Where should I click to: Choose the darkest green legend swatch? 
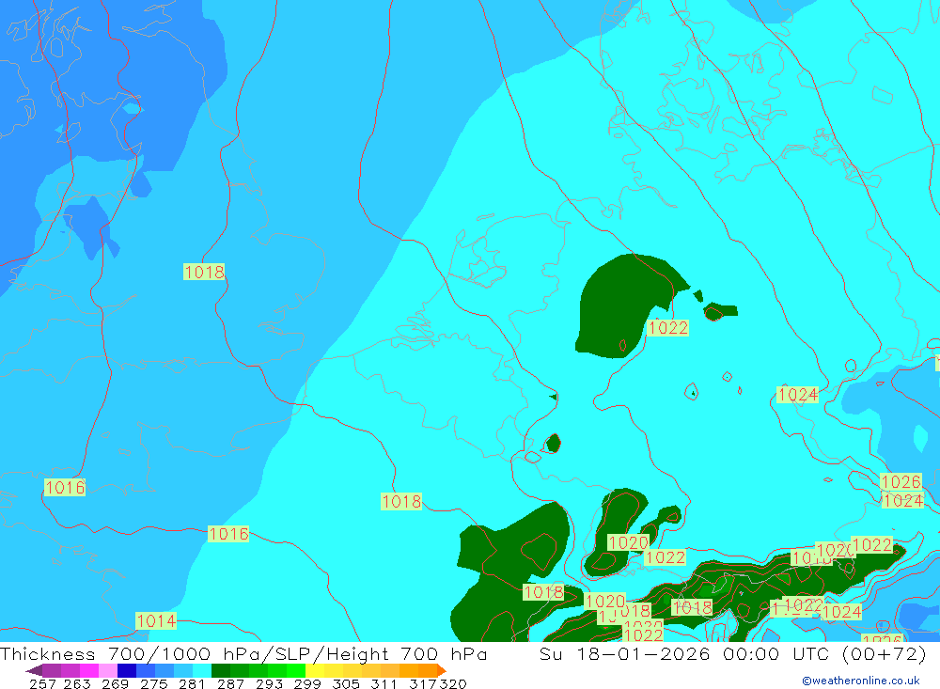pos(221,670)
